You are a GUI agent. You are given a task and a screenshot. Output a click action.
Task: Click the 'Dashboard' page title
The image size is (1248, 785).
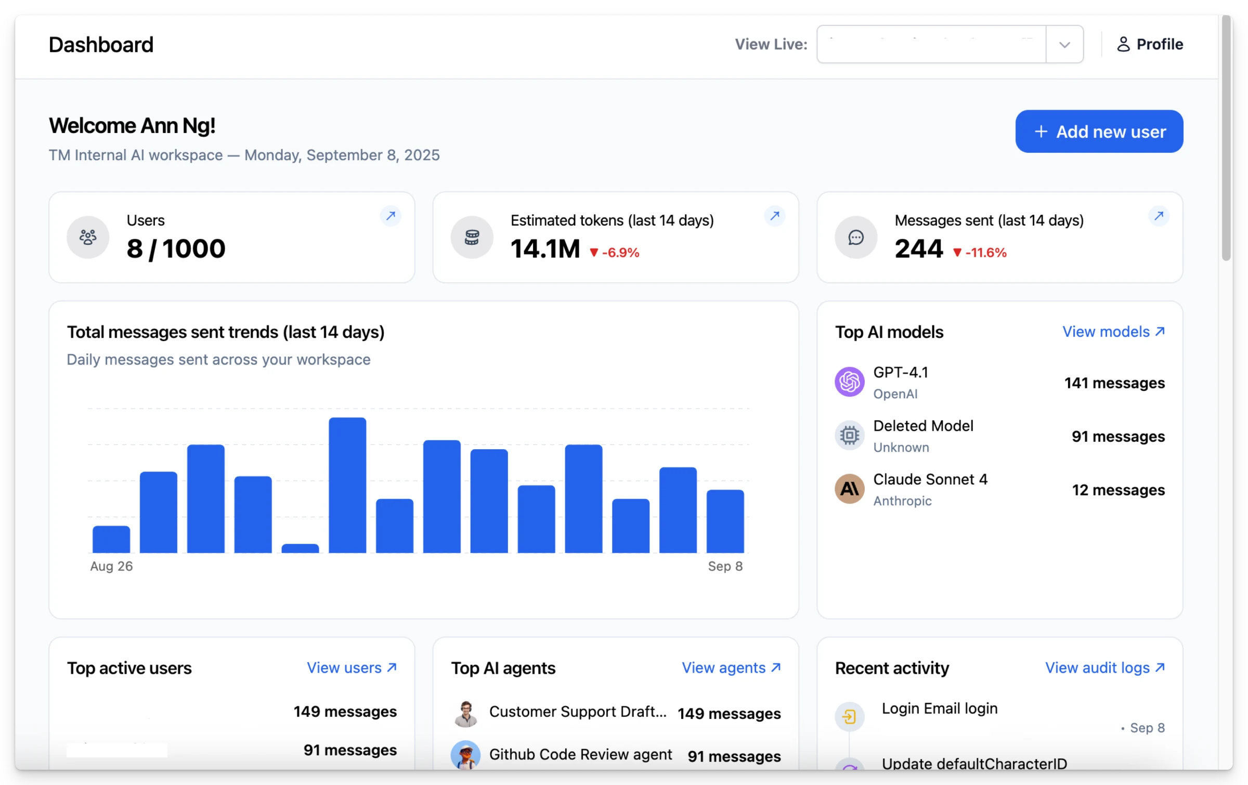pos(101,45)
